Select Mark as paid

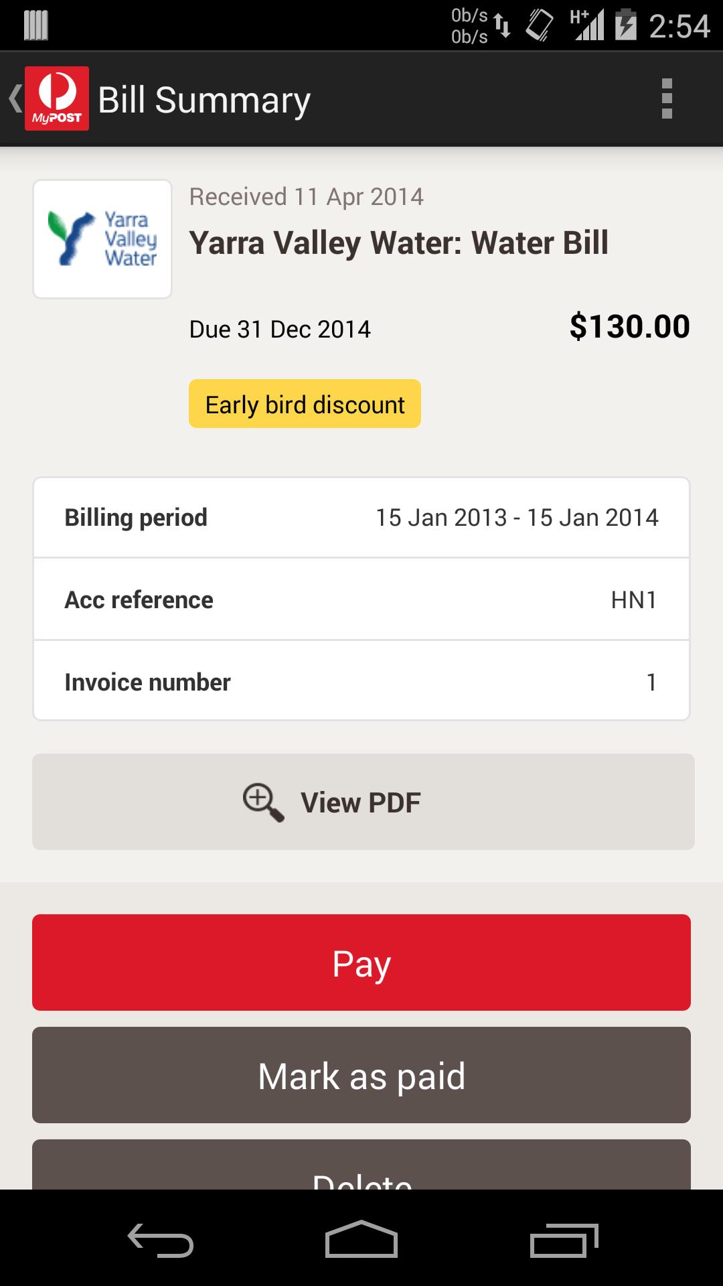tap(361, 1075)
